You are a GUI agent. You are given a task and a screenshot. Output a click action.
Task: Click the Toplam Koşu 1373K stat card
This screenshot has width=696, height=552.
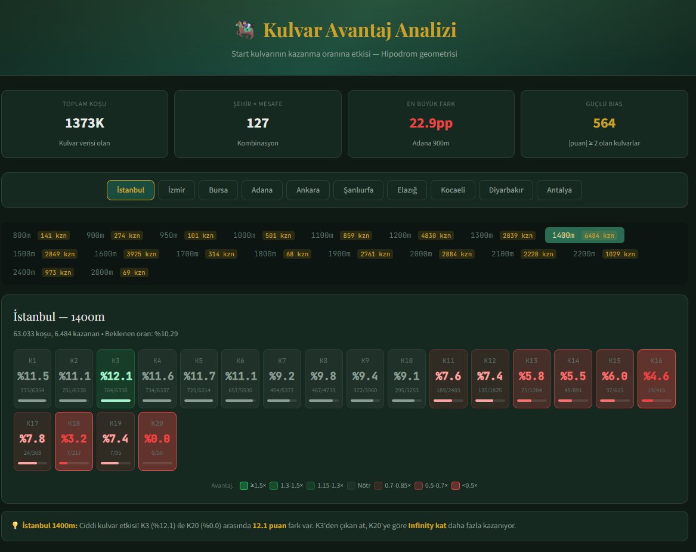pos(85,124)
